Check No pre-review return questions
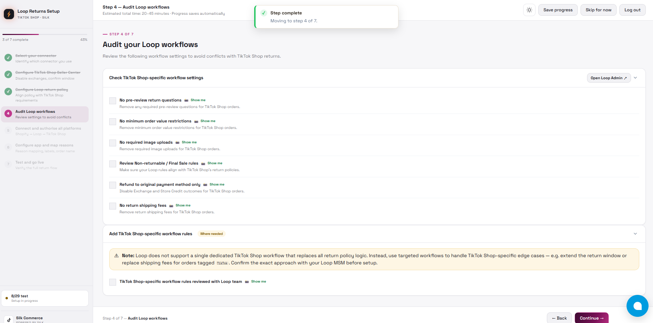 tap(113, 101)
